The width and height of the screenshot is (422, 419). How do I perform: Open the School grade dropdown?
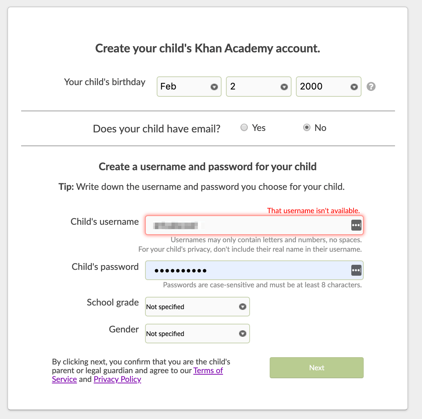[x=197, y=307]
